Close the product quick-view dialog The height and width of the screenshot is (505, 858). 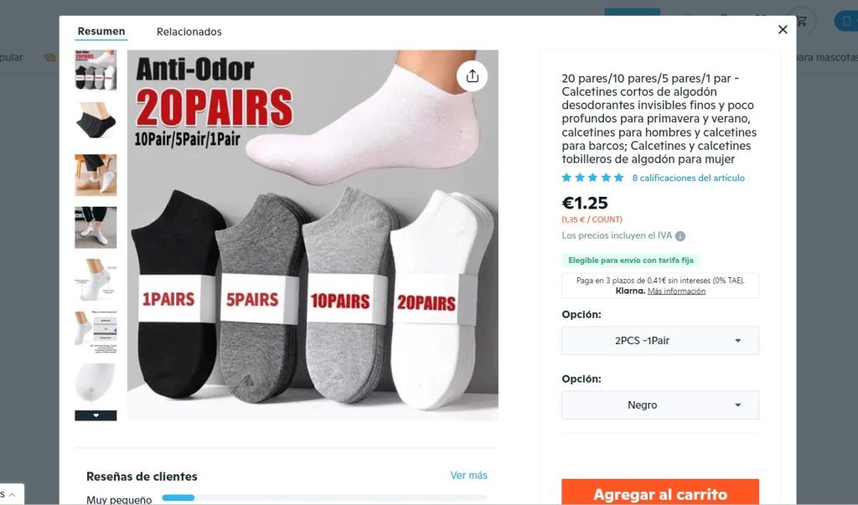tap(783, 29)
